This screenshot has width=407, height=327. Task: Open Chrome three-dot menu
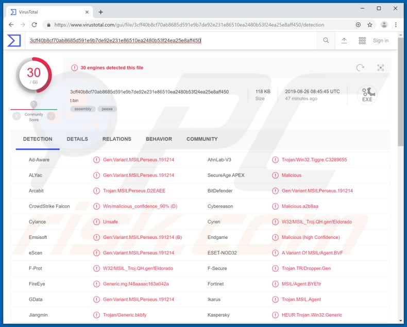click(396, 25)
